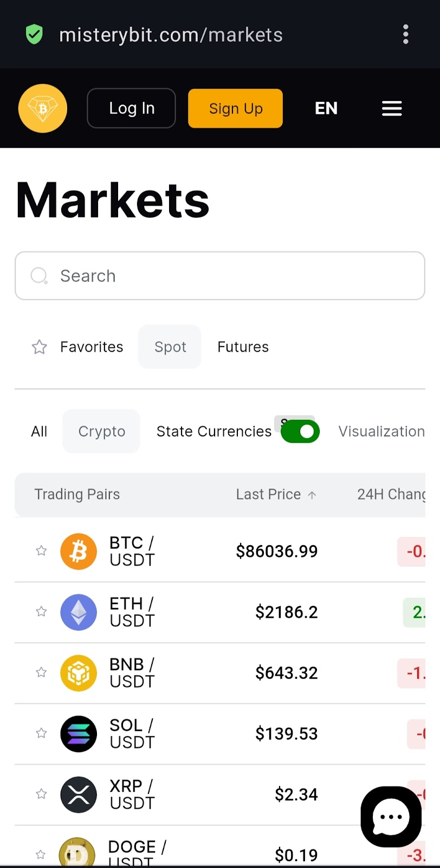Open the Ethereum coin icon row
This screenshot has width=440, height=868.
pyautogui.click(x=79, y=612)
